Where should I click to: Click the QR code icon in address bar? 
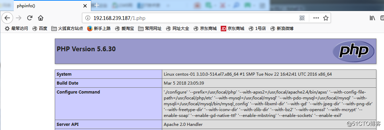302,18
